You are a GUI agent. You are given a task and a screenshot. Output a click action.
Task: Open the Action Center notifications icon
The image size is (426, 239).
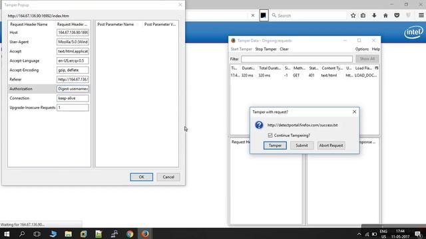tap(418, 234)
